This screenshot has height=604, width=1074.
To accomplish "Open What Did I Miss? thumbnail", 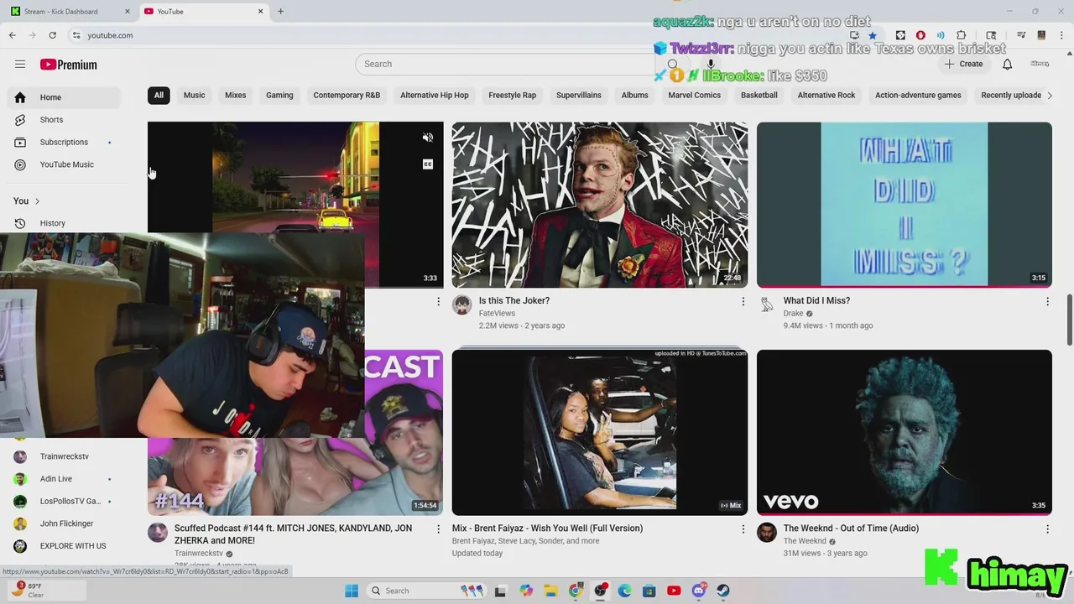I will (x=905, y=205).
